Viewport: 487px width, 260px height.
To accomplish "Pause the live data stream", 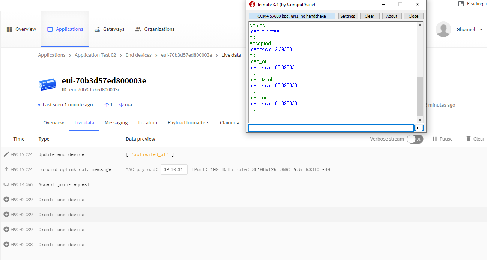I will tap(442, 139).
